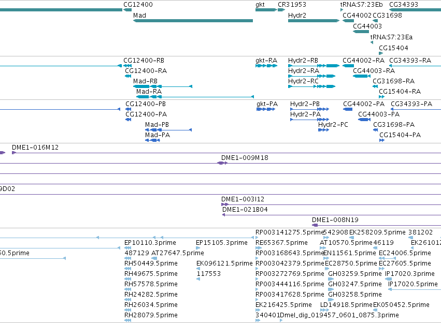Viewport: 441px width, 323px height.
Task: Select the Hydr2 gene bar
Action: click(314, 21)
